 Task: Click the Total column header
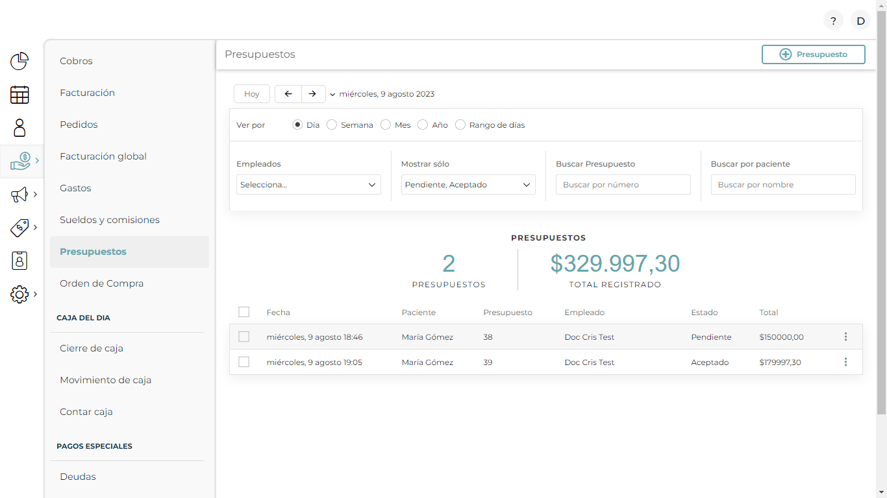point(769,313)
